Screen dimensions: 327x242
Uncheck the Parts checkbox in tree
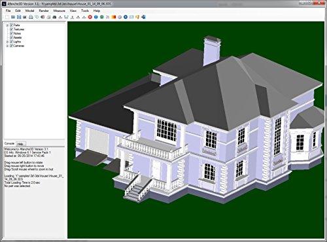(12, 25)
